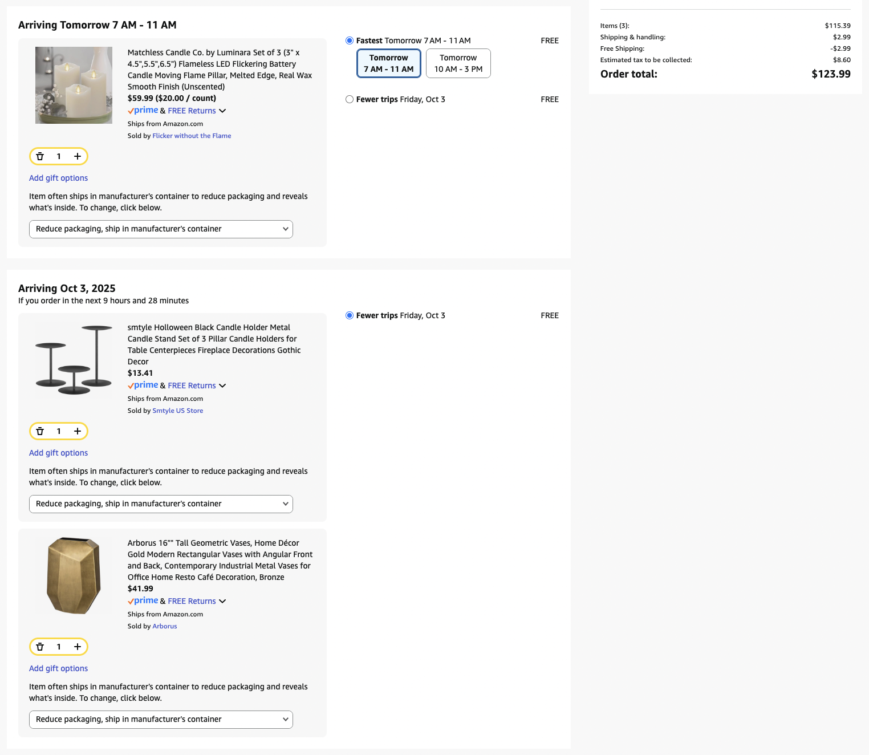The height and width of the screenshot is (755, 869).
Task: Click Items (3) summary line
Action: [x=725, y=26]
